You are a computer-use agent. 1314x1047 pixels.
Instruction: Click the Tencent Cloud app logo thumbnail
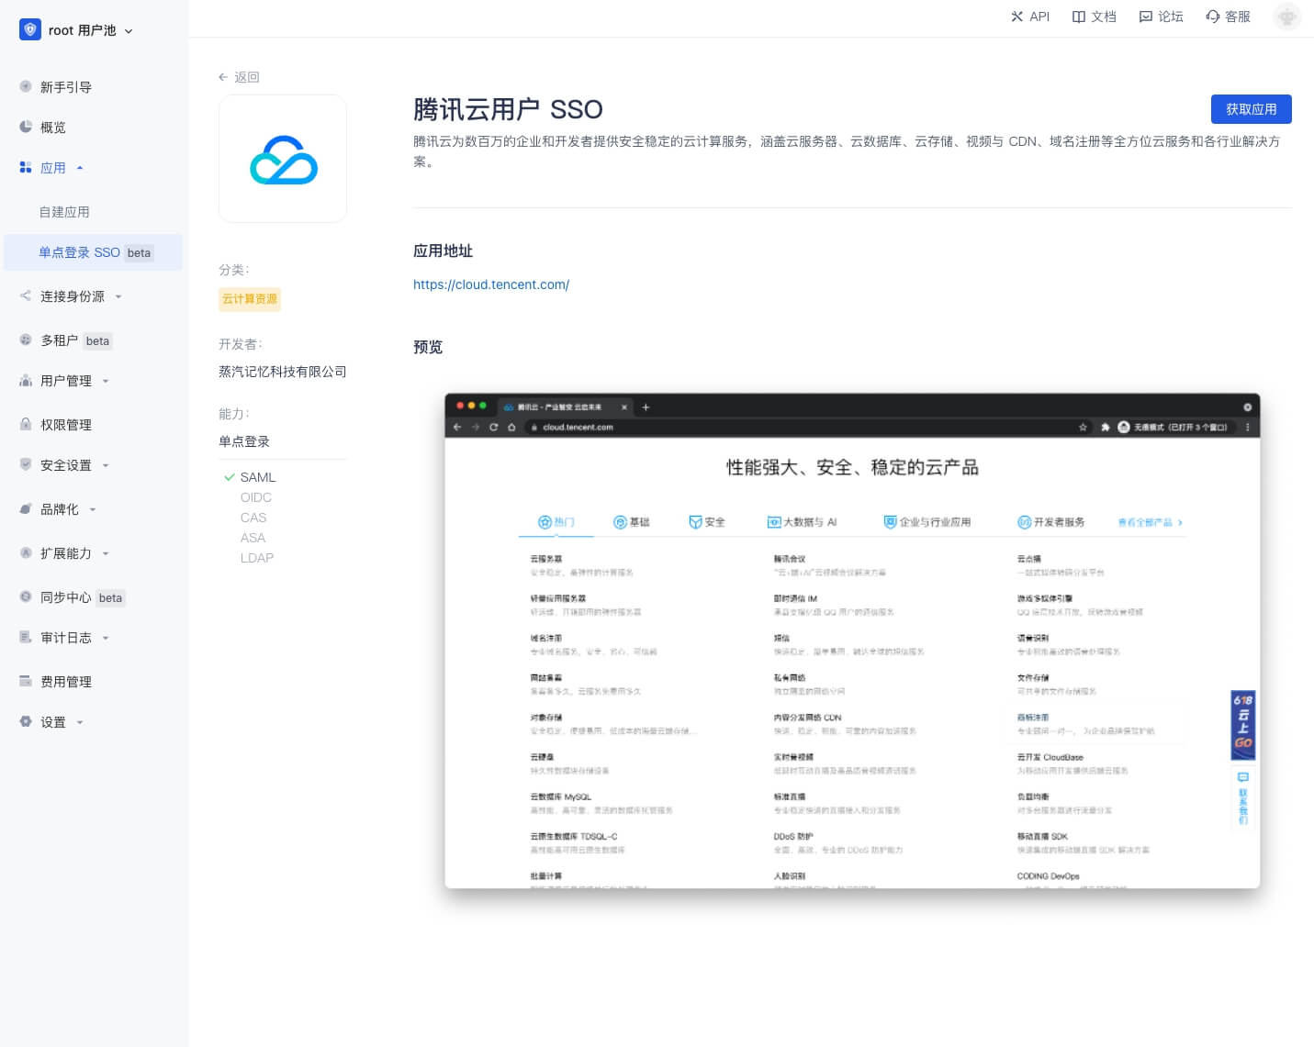coord(283,158)
